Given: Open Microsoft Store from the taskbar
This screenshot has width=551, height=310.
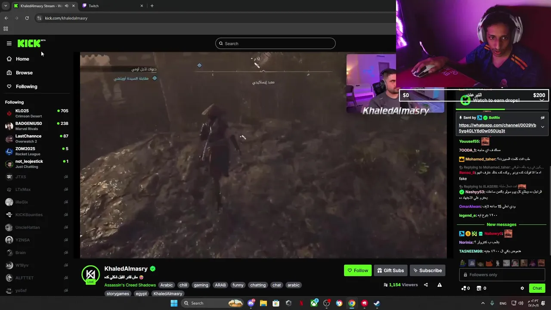Looking at the screenshot, I should pos(276,303).
